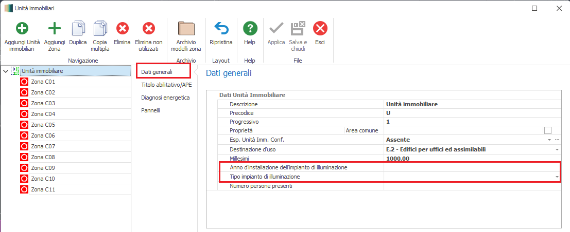Open Destinazione d'uso dropdown arrow
This screenshot has width=570, height=232.
click(557, 149)
